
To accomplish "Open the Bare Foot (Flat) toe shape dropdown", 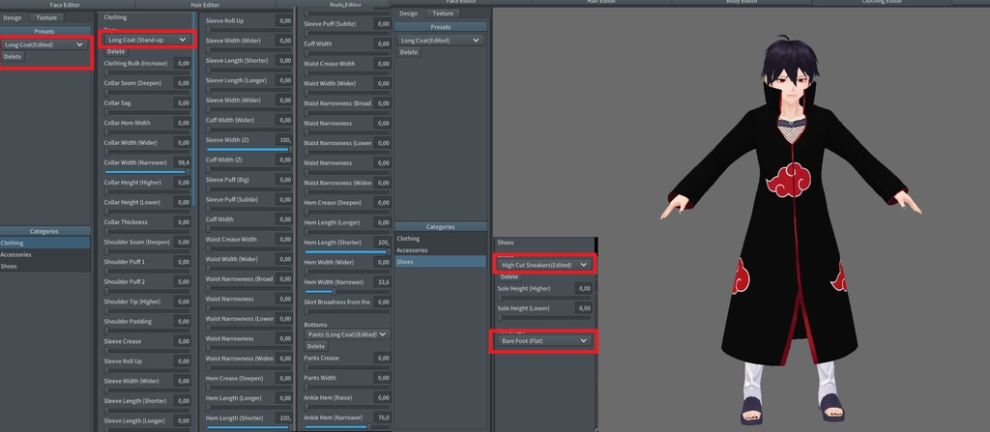I will coord(544,341).
